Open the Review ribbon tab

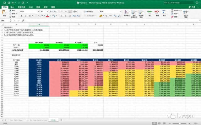point(46,7)
